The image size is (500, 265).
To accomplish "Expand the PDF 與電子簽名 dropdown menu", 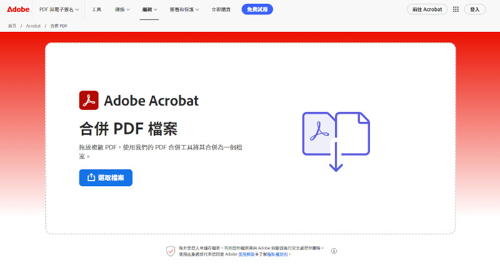I will pos(59,9).
